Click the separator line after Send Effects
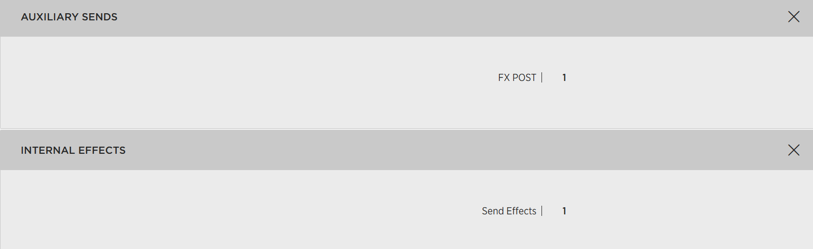 pos(542,211)
